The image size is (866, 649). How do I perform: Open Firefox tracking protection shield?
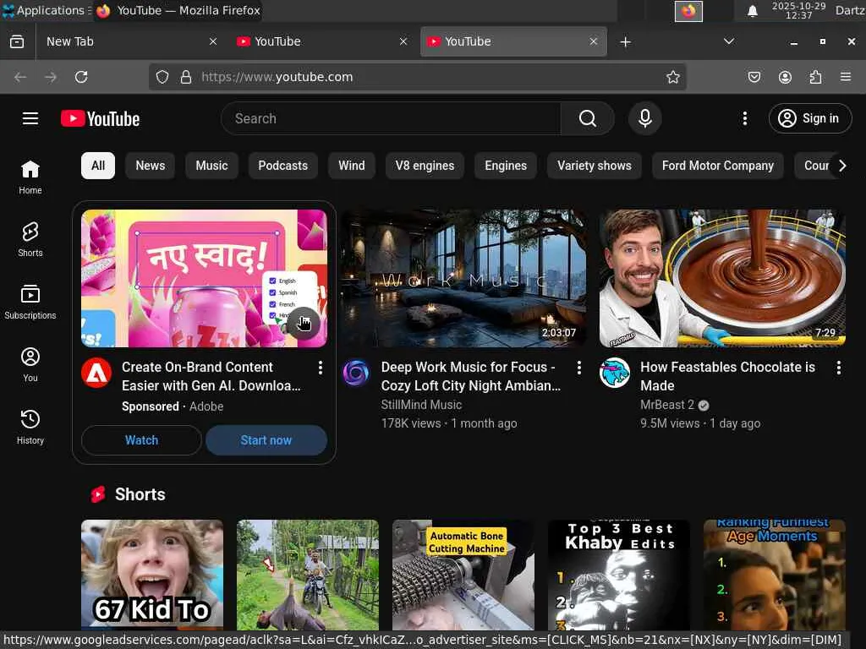(x=162, y=77)
